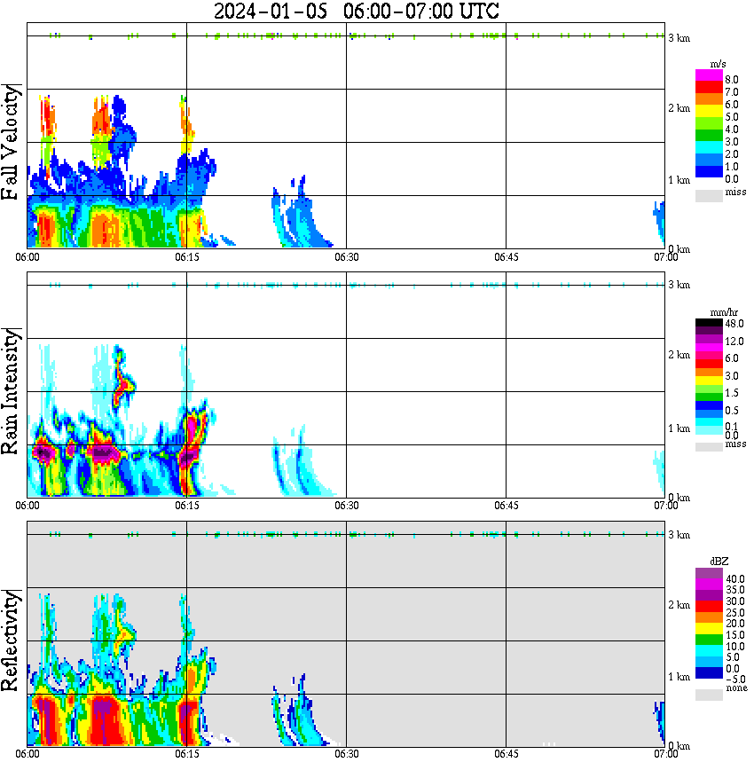Select the "1 km" label of Fall Velocity panel
The width and height of the screenshot is (754, 770).
(679, 180)
